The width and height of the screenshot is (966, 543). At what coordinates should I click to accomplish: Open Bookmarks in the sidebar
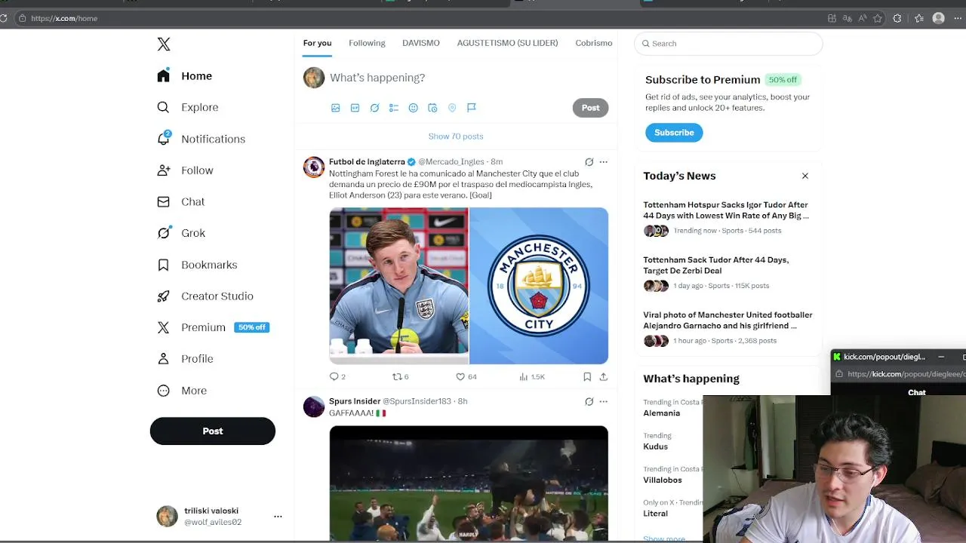[197, 265]
